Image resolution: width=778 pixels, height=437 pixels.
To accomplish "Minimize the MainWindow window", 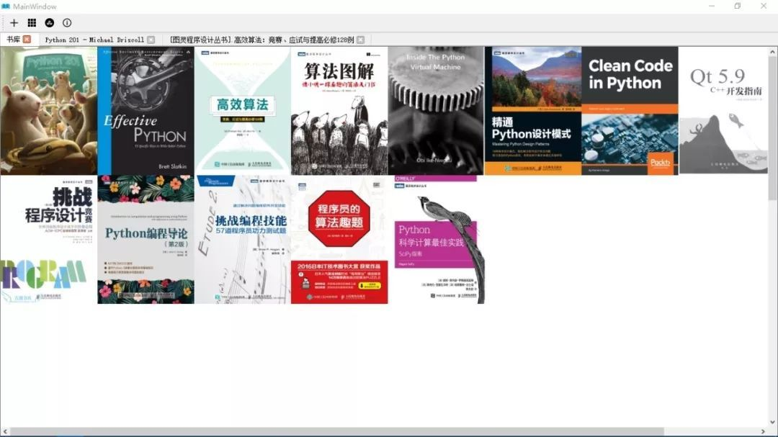I will (x=712, y=6).
